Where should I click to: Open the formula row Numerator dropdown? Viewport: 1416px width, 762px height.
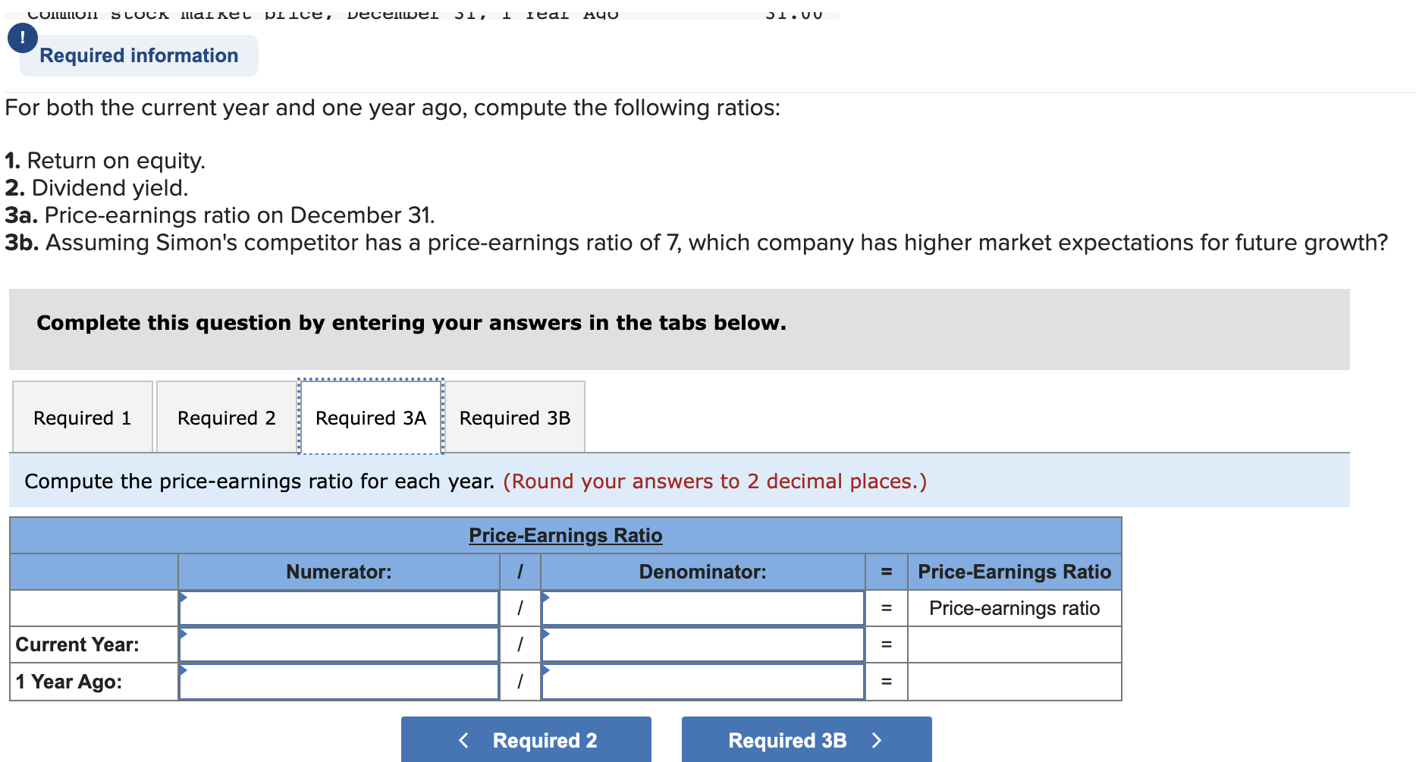(x=339, y=608)
